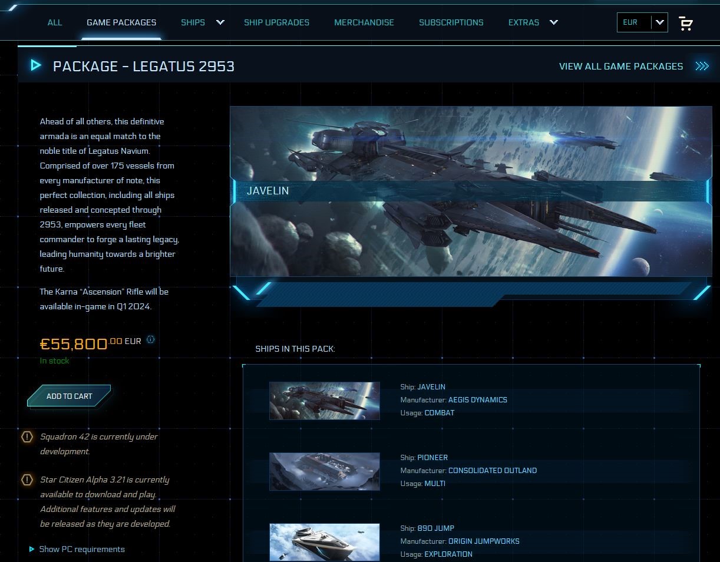The height and width of the screenshot is (562, 720).
Task: Open the Ships tab
Action: click(x=193, y=22)
